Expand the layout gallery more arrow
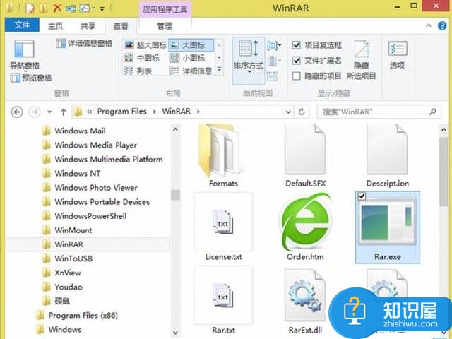Viewport: 452px width, 339px height. [x=219, y=69]
